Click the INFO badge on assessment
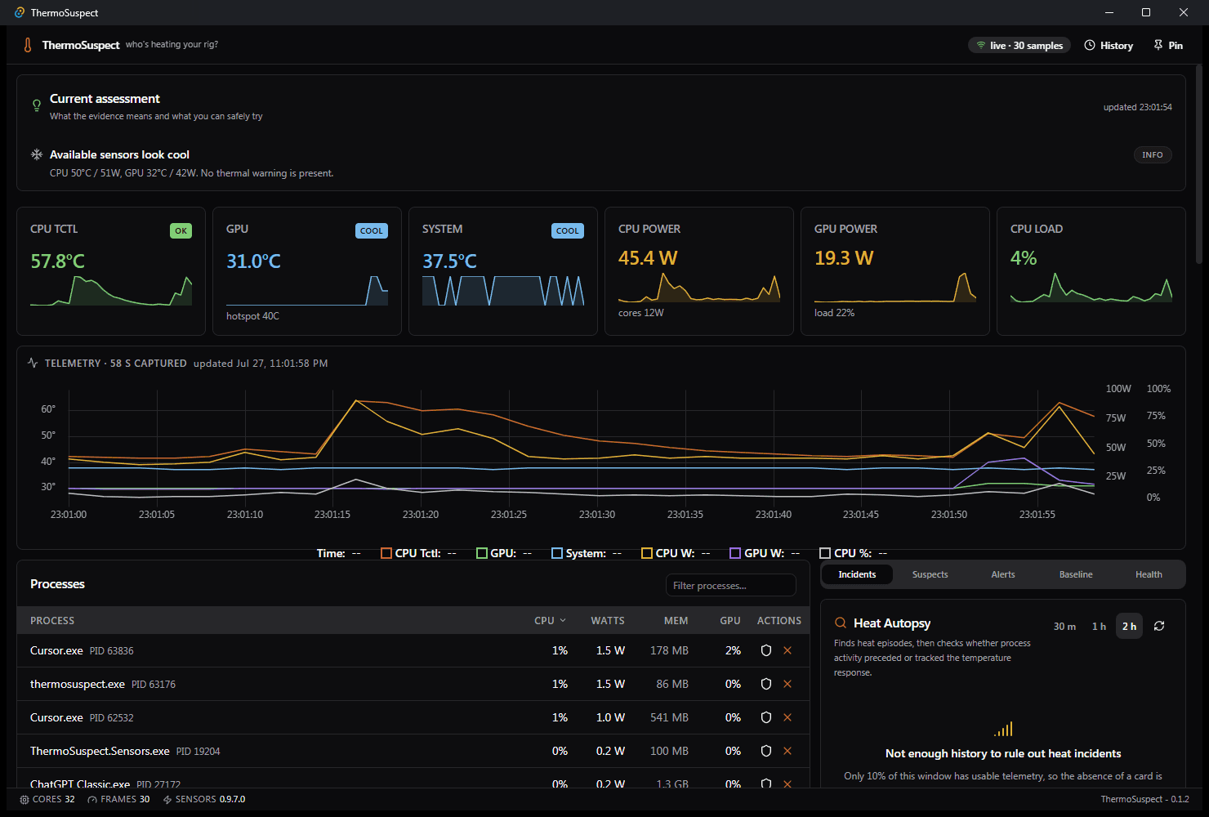This screenshot has width=1209, height=817. click(1153, 154)
